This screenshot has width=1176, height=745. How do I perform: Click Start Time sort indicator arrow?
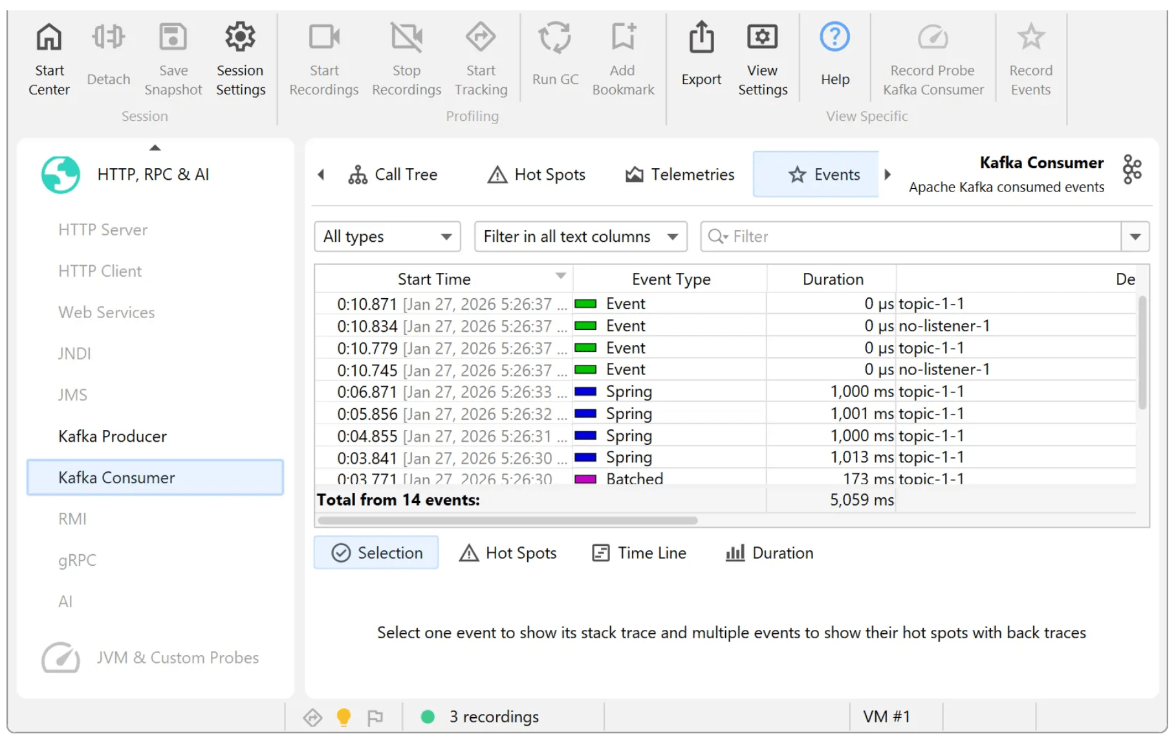pos(560,276)
